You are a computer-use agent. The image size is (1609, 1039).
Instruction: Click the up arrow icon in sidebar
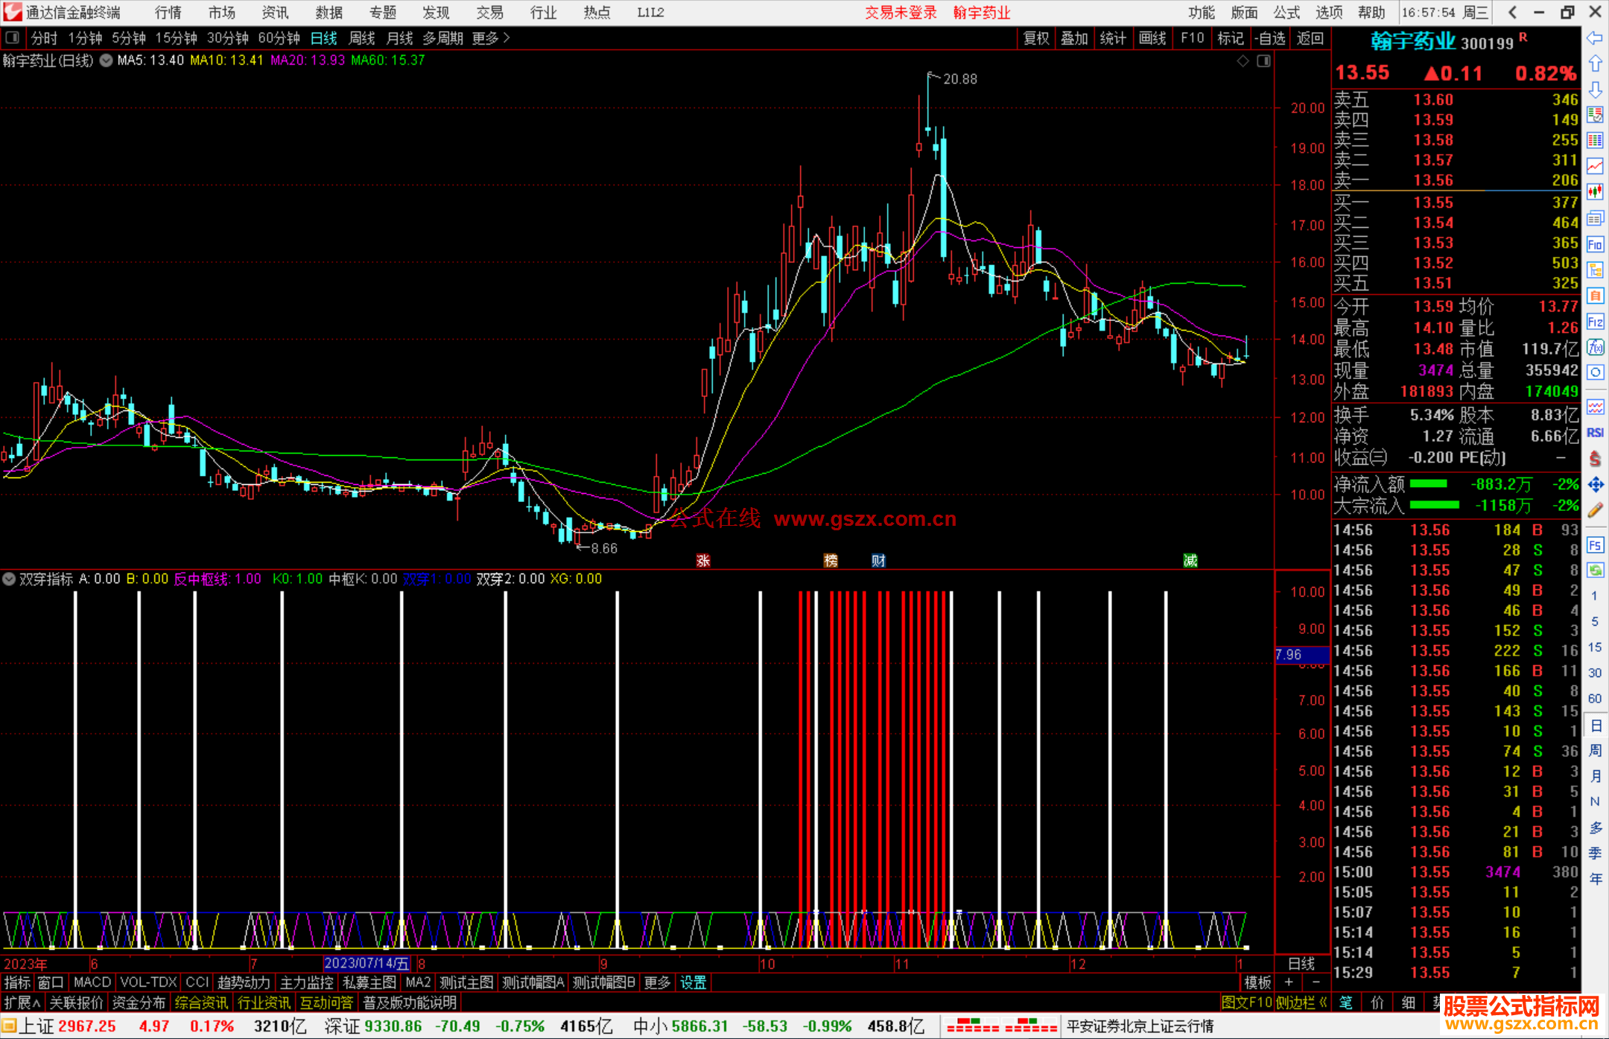[1595, 64]
